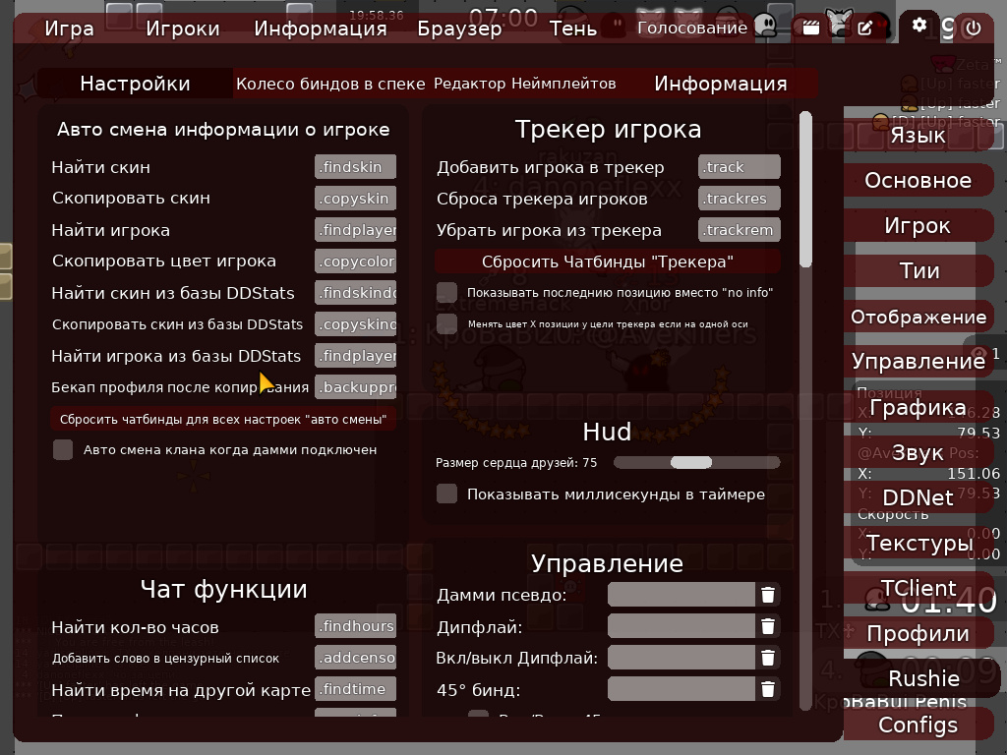Image resolution: width=1007 pixels, height=755 pixels.
Task: Set the 'Вкл/выкл Дипфлай' bind field
Action: (681, 658)
